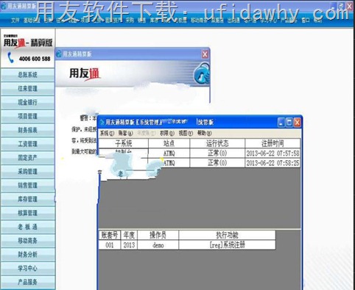Screen dimensions: 355x290
Task: Select 正常(0) status in the 07:57:58 row
Action: coord(217,153)
